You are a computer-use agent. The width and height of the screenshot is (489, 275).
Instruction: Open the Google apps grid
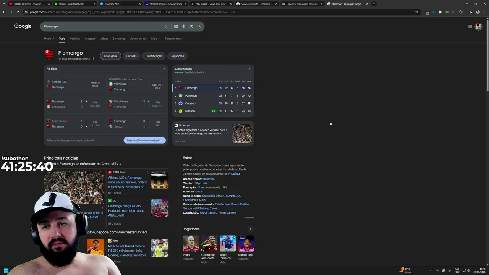pyautogui.click(x=470, y=26)
